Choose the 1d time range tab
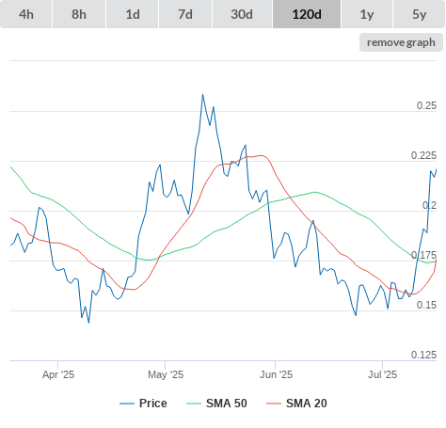 pos(133,14)
